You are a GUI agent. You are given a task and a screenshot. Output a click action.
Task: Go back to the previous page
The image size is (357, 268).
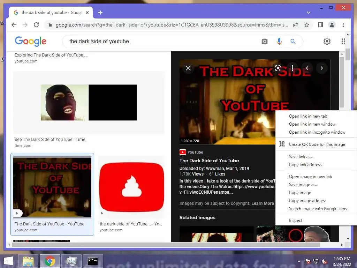pos(14,25)
